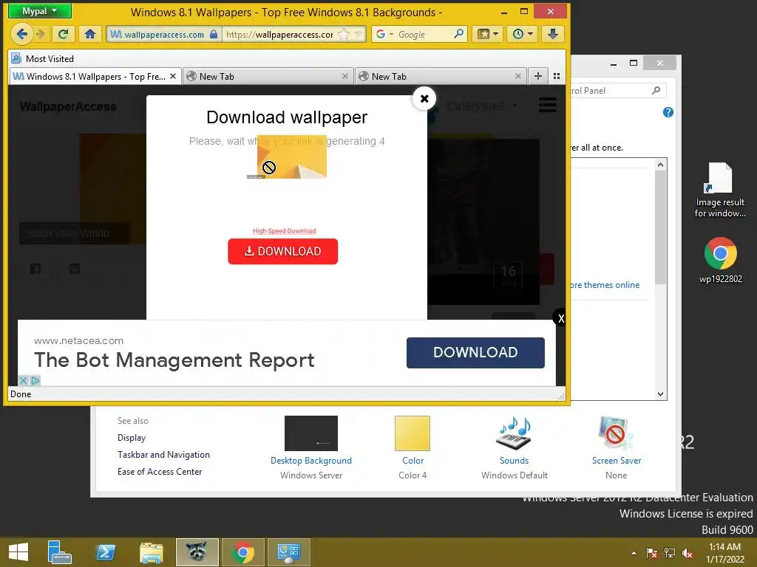Click the red DOWNLOAD button

[283, 251]
